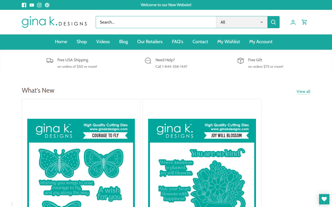
Task: Open Our Retailers page
Action: pyautogui.click(x=150, y=42)
